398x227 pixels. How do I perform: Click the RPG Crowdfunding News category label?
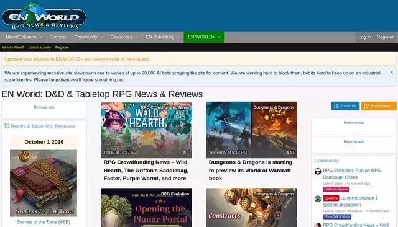coord(165,107)
